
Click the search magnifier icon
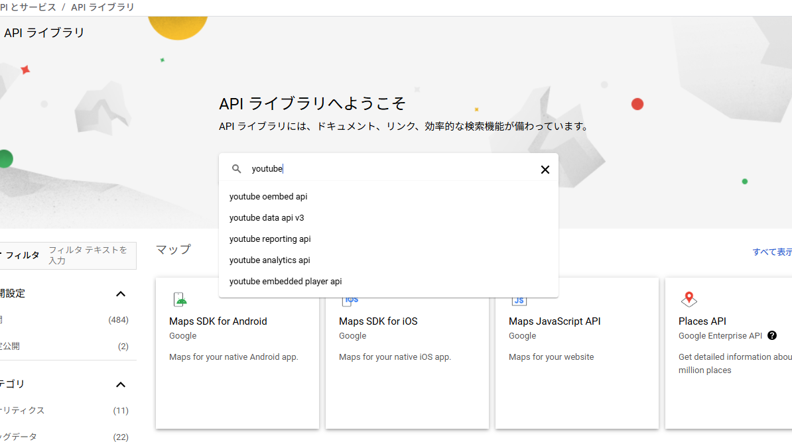point(237,168)
